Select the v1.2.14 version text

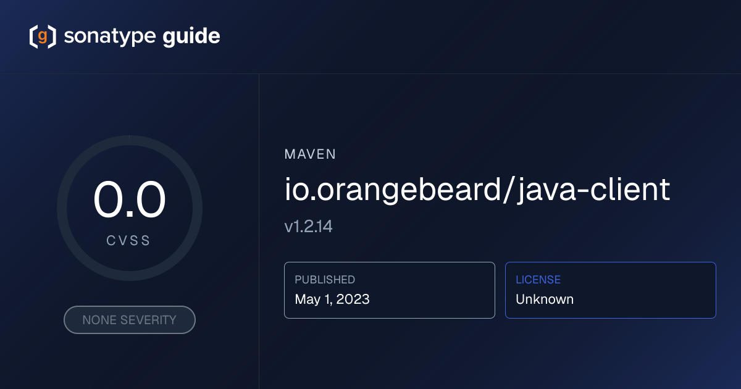coord(308,227)
